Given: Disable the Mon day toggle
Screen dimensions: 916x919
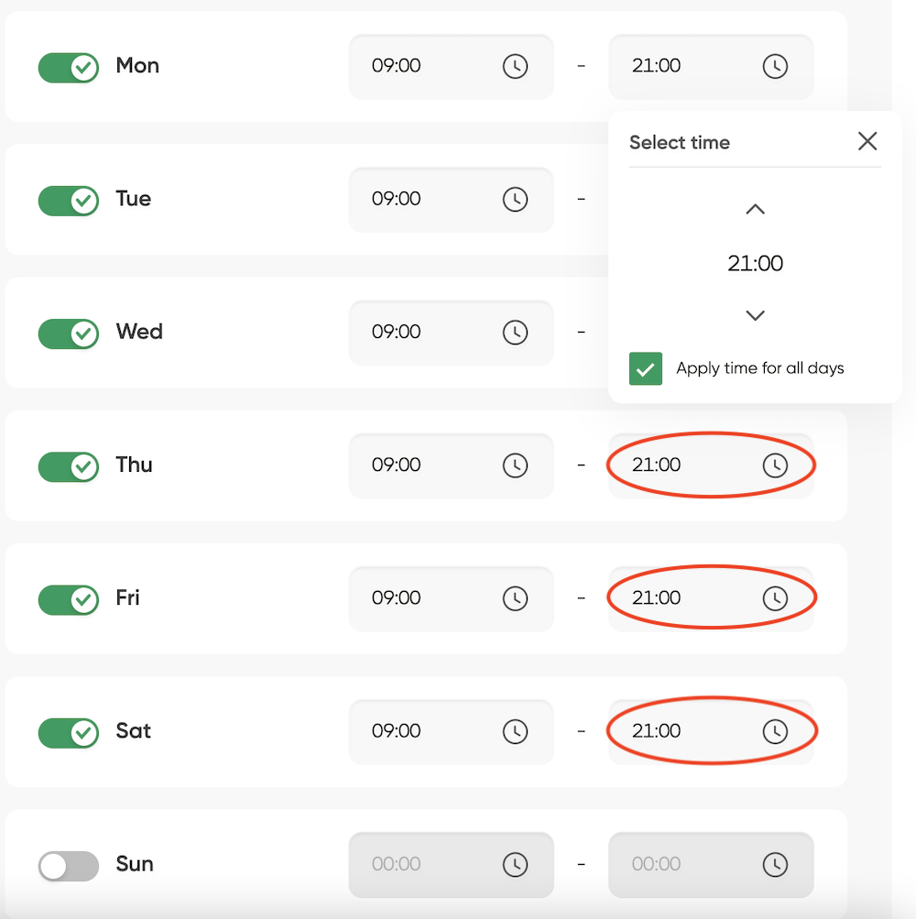Looking at the screenshot, I should [x=69, y=68].
